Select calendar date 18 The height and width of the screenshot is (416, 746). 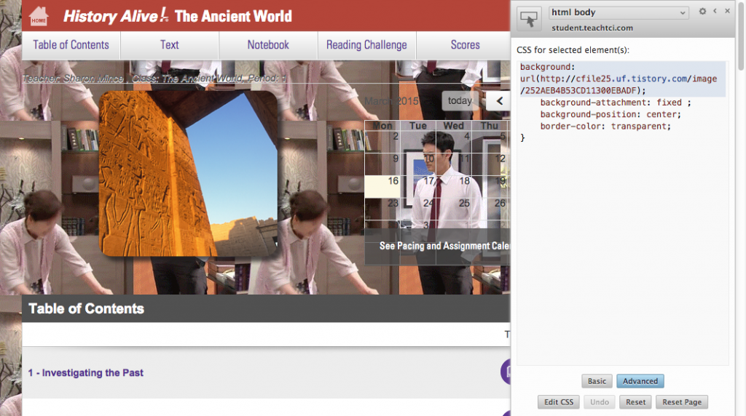(x=453, y=187)
